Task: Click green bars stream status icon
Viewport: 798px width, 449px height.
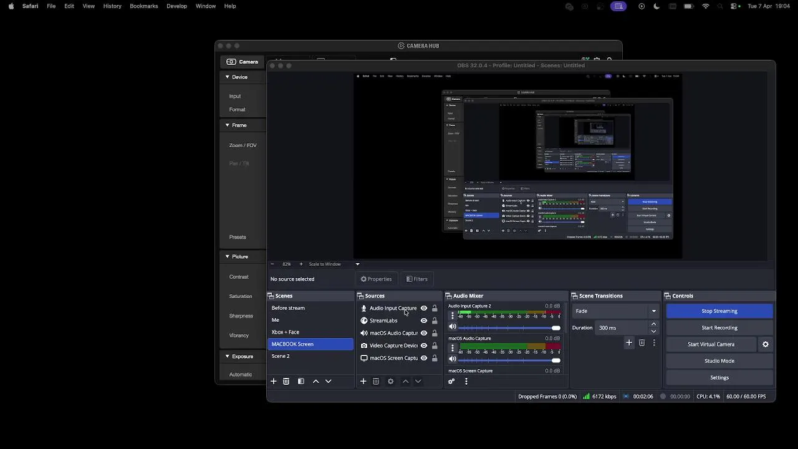Action: [587, 396]
